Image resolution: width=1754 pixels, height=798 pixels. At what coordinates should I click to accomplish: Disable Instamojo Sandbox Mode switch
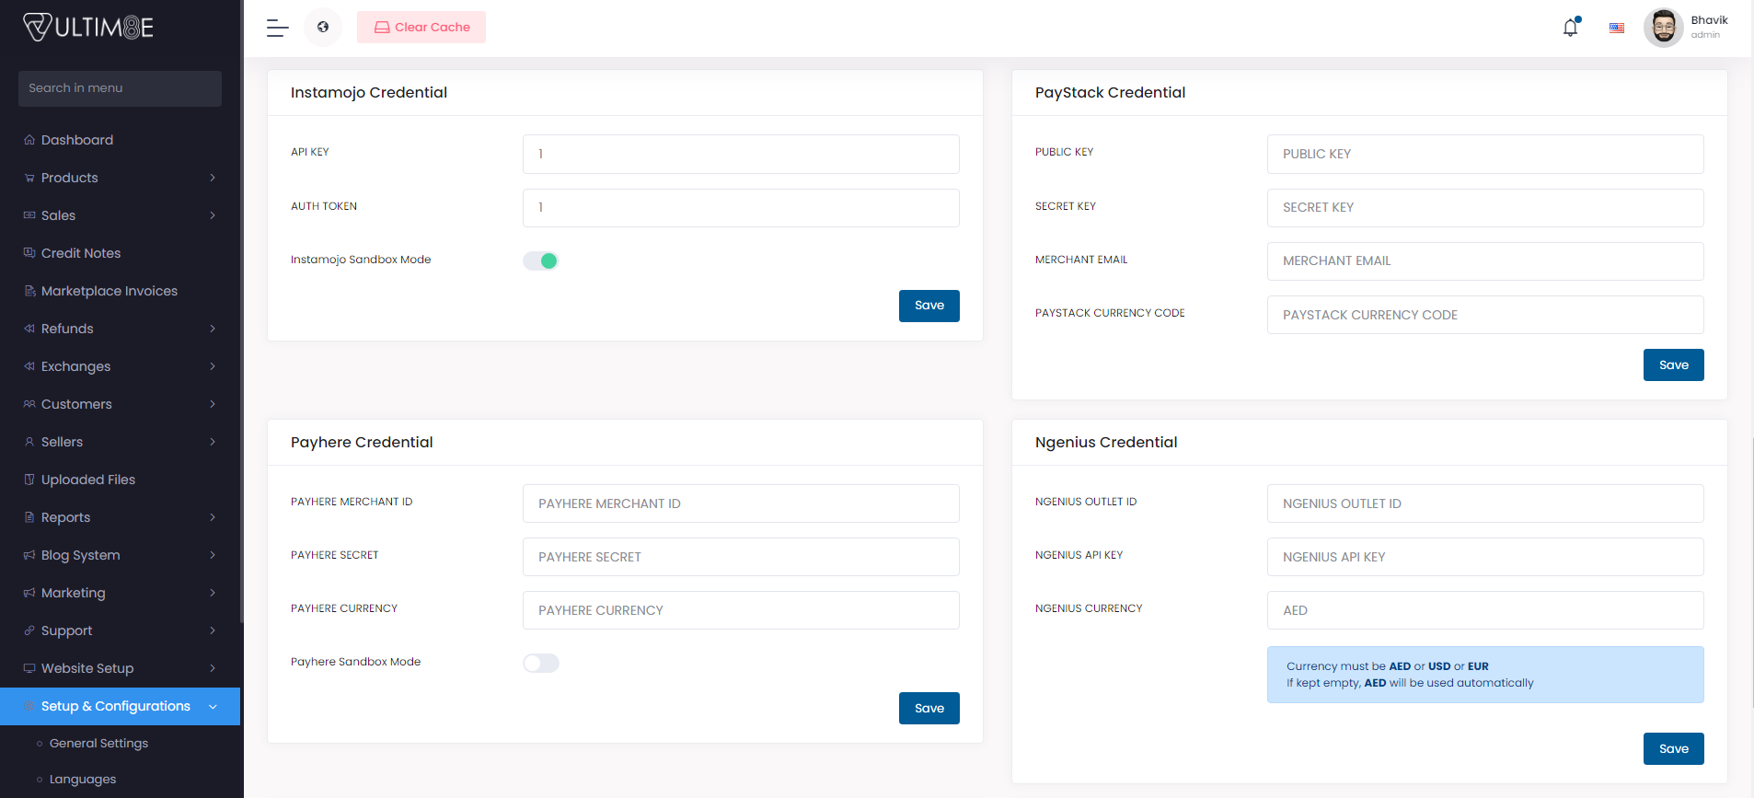tap(541, 260)
